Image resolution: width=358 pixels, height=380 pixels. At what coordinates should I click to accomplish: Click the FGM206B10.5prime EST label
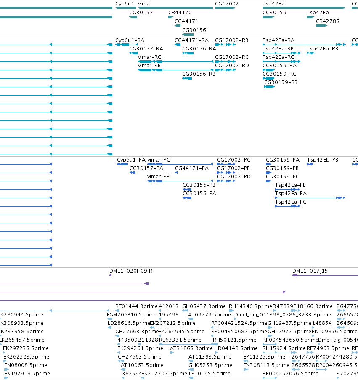[x=132, y=315]
